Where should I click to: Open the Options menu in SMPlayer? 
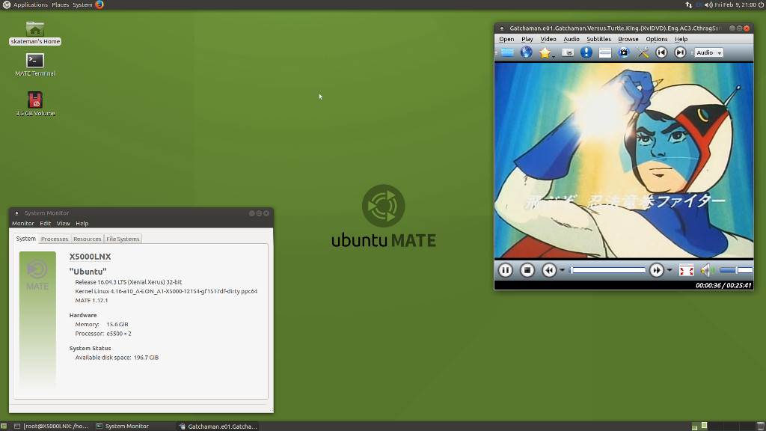657,39
